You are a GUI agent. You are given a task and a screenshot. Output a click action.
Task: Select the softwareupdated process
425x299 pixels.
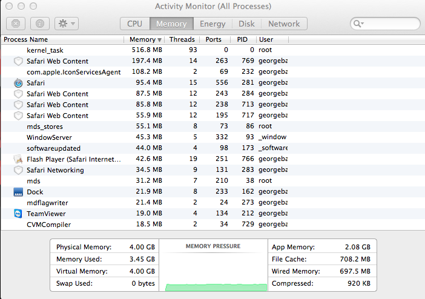pos(54,148)
